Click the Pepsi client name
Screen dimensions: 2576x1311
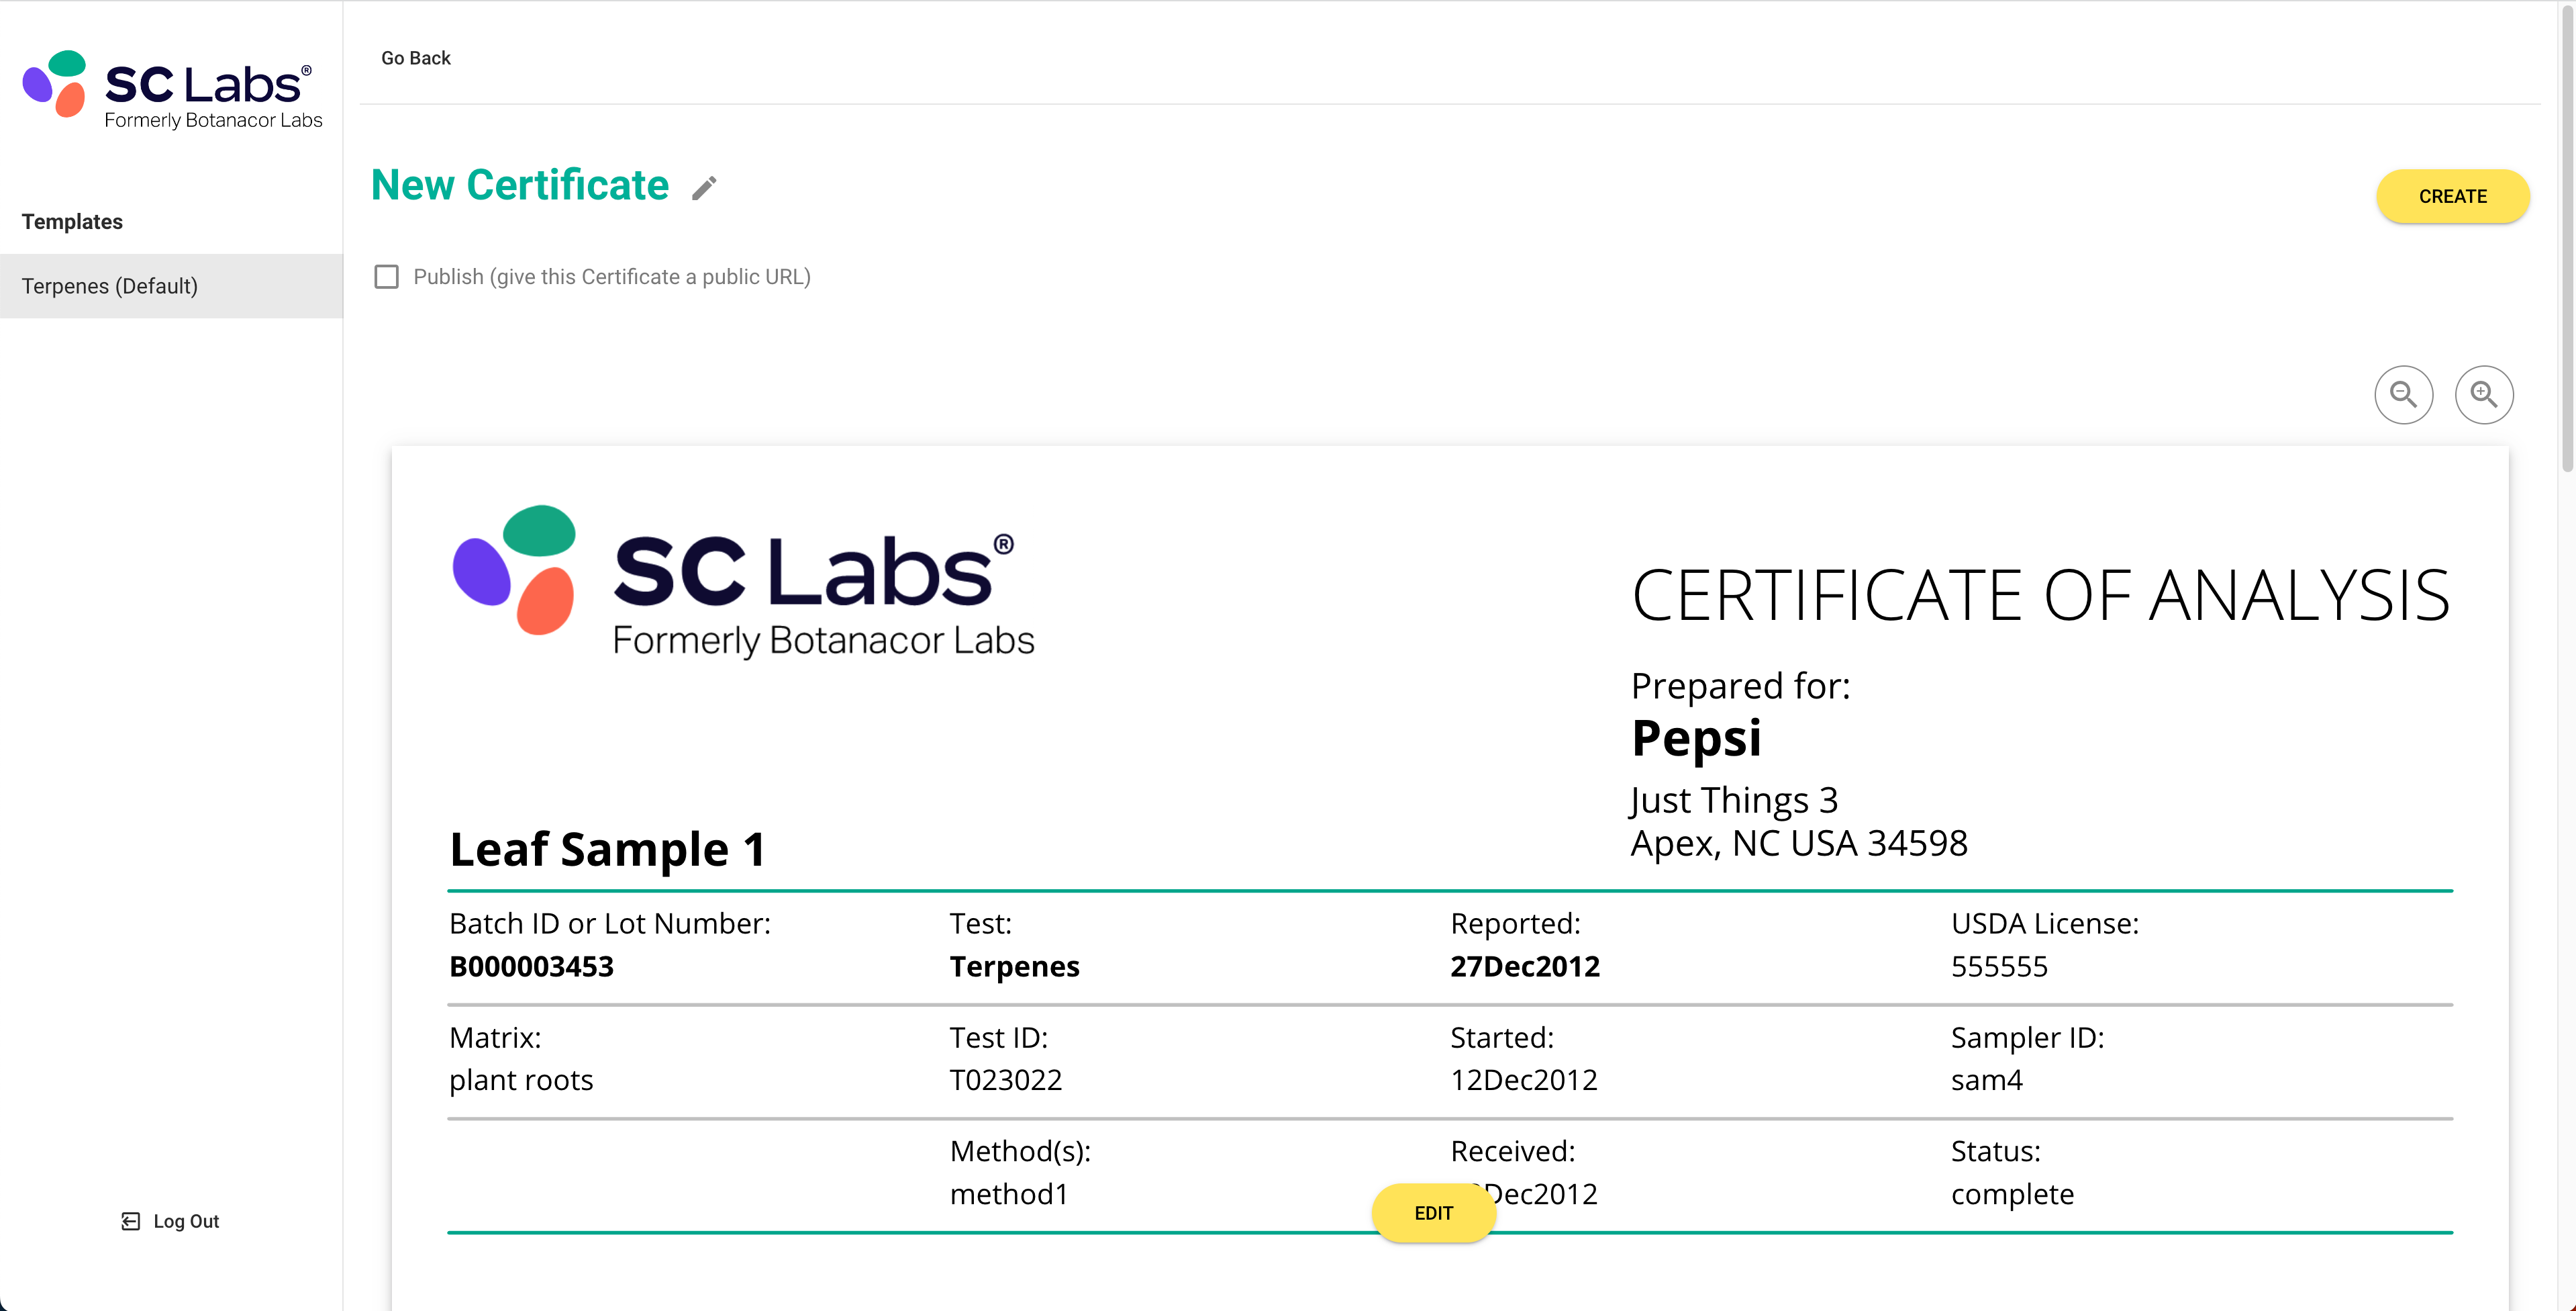(1696, 739)
